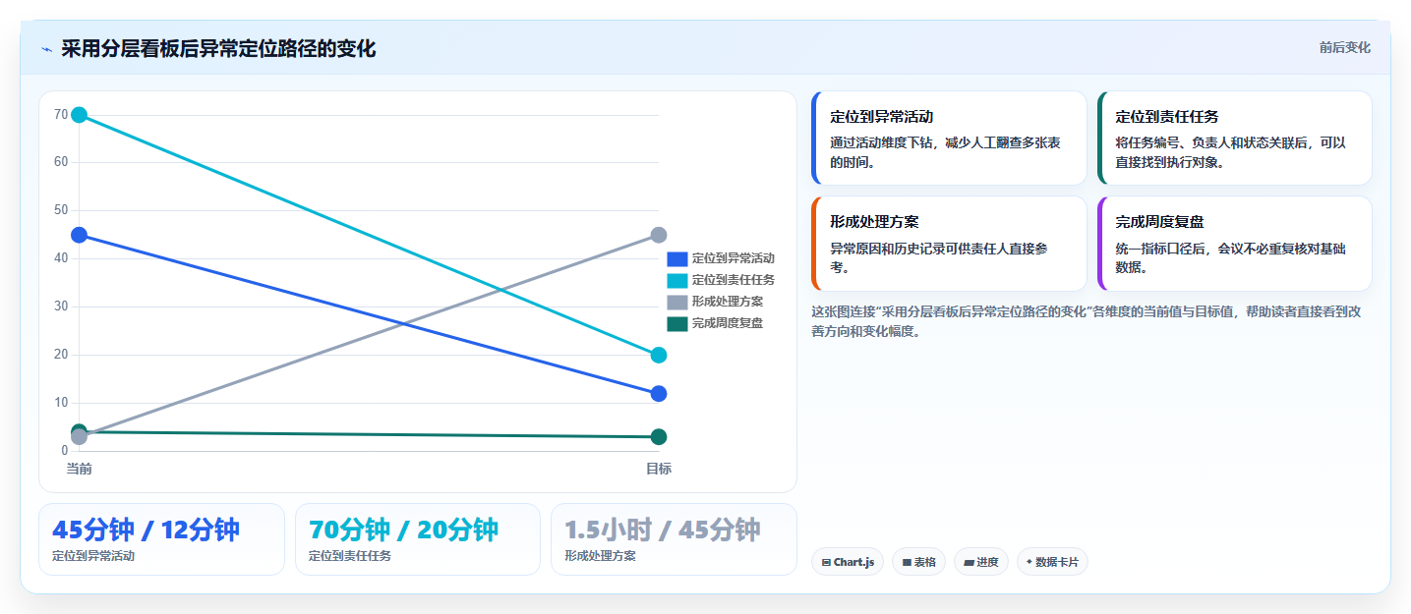The image size is (1411, 614).
Task: Select the cyan data point at 70 current
Action: (x=80, y=115)
